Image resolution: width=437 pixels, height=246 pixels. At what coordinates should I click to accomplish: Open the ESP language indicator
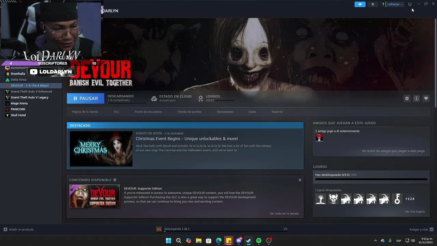click(x=398, y=241)
